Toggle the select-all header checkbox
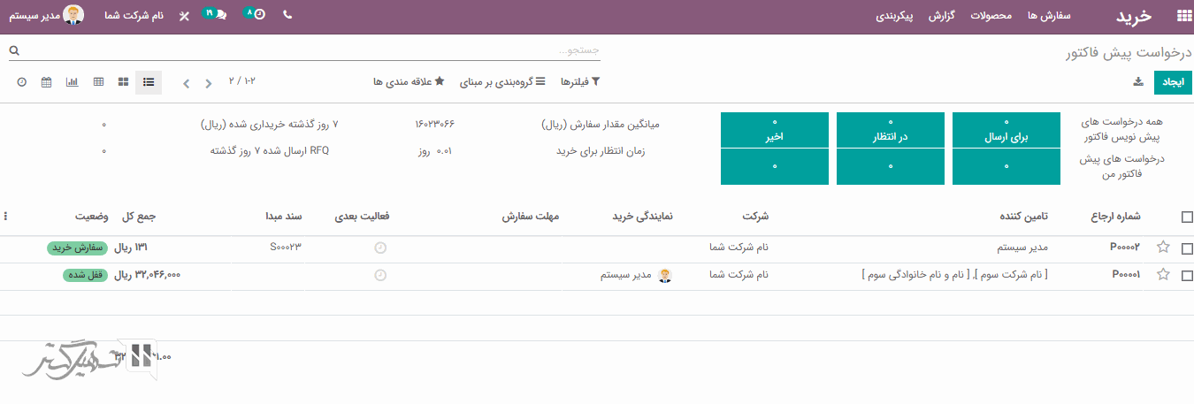Screen dimensions: 1194x404 (1187, 217)
